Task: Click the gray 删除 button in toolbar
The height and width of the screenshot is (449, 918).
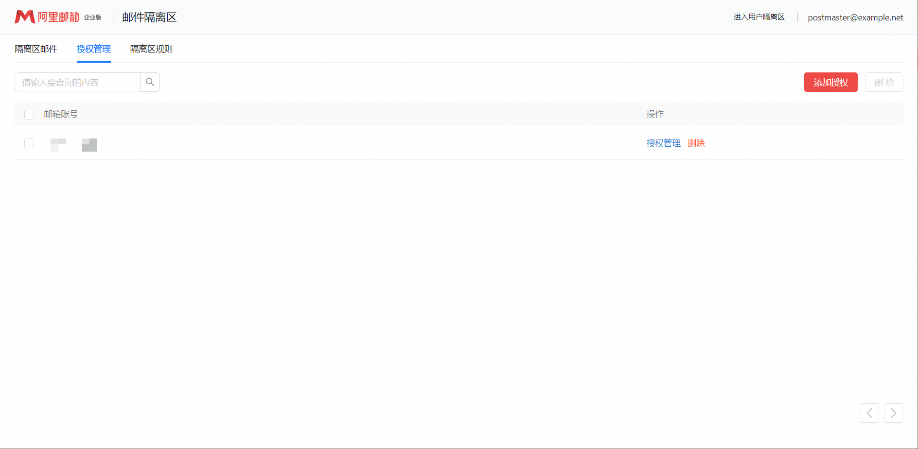Action: 883,82
